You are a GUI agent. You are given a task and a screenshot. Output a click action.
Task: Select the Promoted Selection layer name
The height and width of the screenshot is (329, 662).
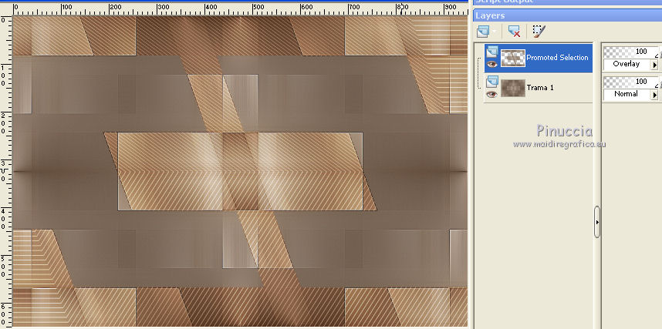[557, 58]
